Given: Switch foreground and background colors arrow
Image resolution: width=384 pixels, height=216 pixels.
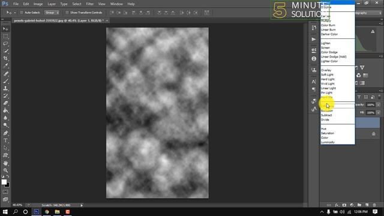Looking at the screenshot, I should 8,176.
